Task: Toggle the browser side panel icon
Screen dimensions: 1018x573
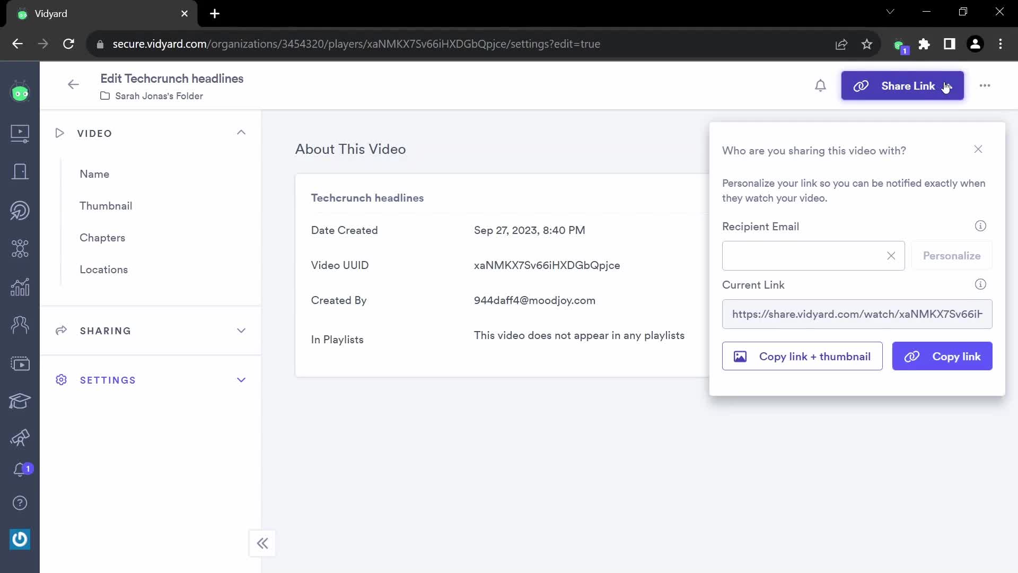Action: 950,44
